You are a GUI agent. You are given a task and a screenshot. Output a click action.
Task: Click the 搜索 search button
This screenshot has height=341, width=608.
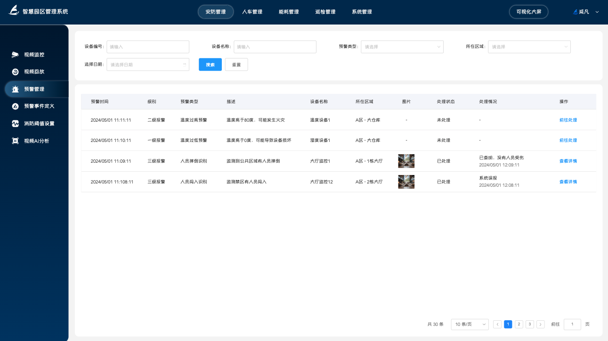coord(210,64)
